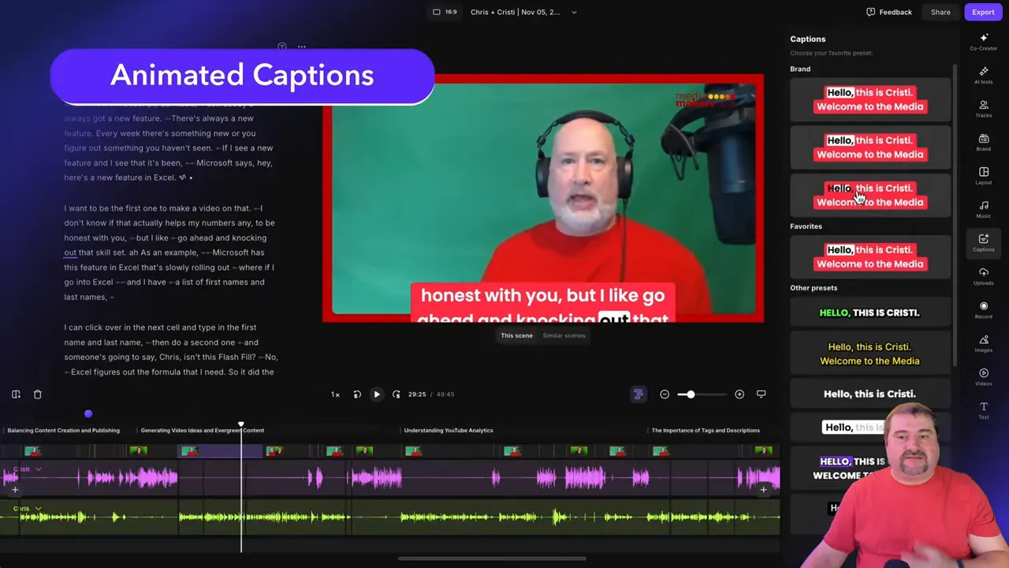The width and height of the screenshot is (1009, 568).
Task: Delete the selected clip with the trash icon
Action: [x=37, y=394]
